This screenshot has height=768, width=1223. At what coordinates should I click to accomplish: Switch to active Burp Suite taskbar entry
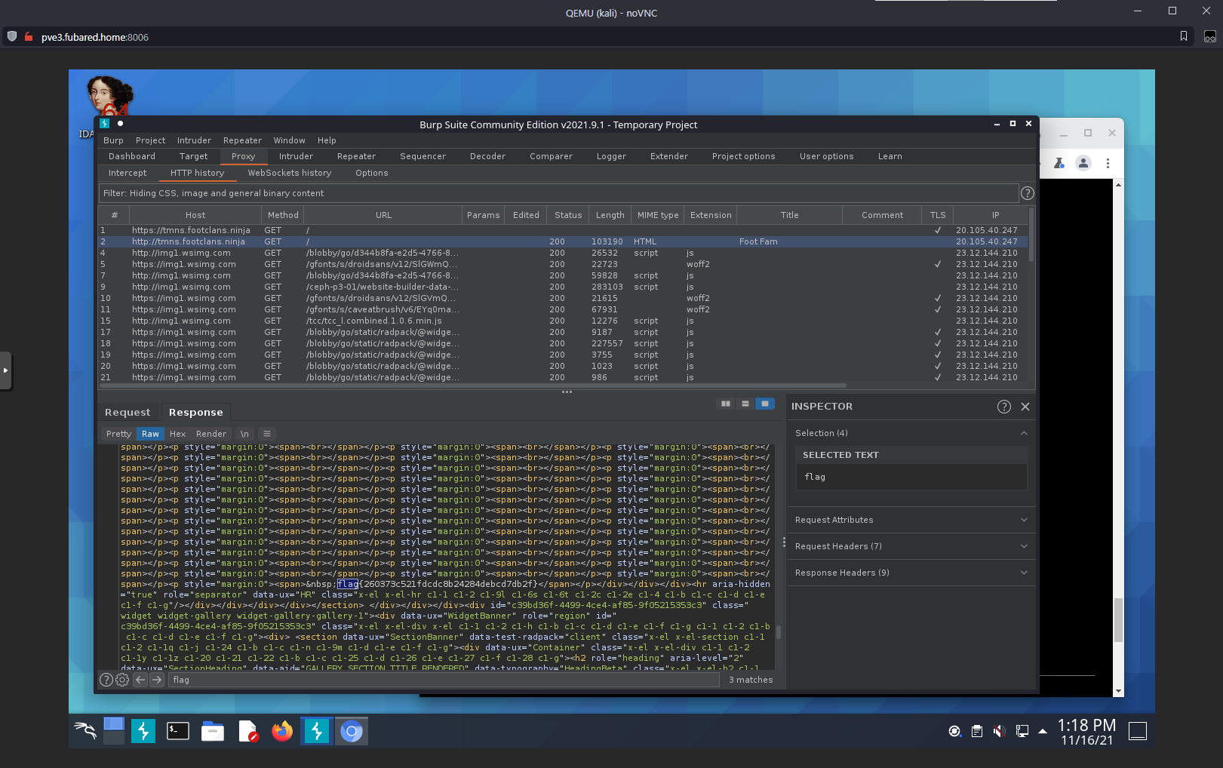317,730
